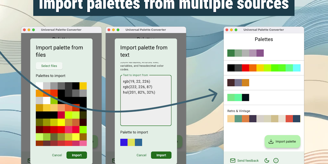This screenshot has width=328, height=164.
Task: Select steel blue swatch in Palette to import
Action: click(138, 142)
